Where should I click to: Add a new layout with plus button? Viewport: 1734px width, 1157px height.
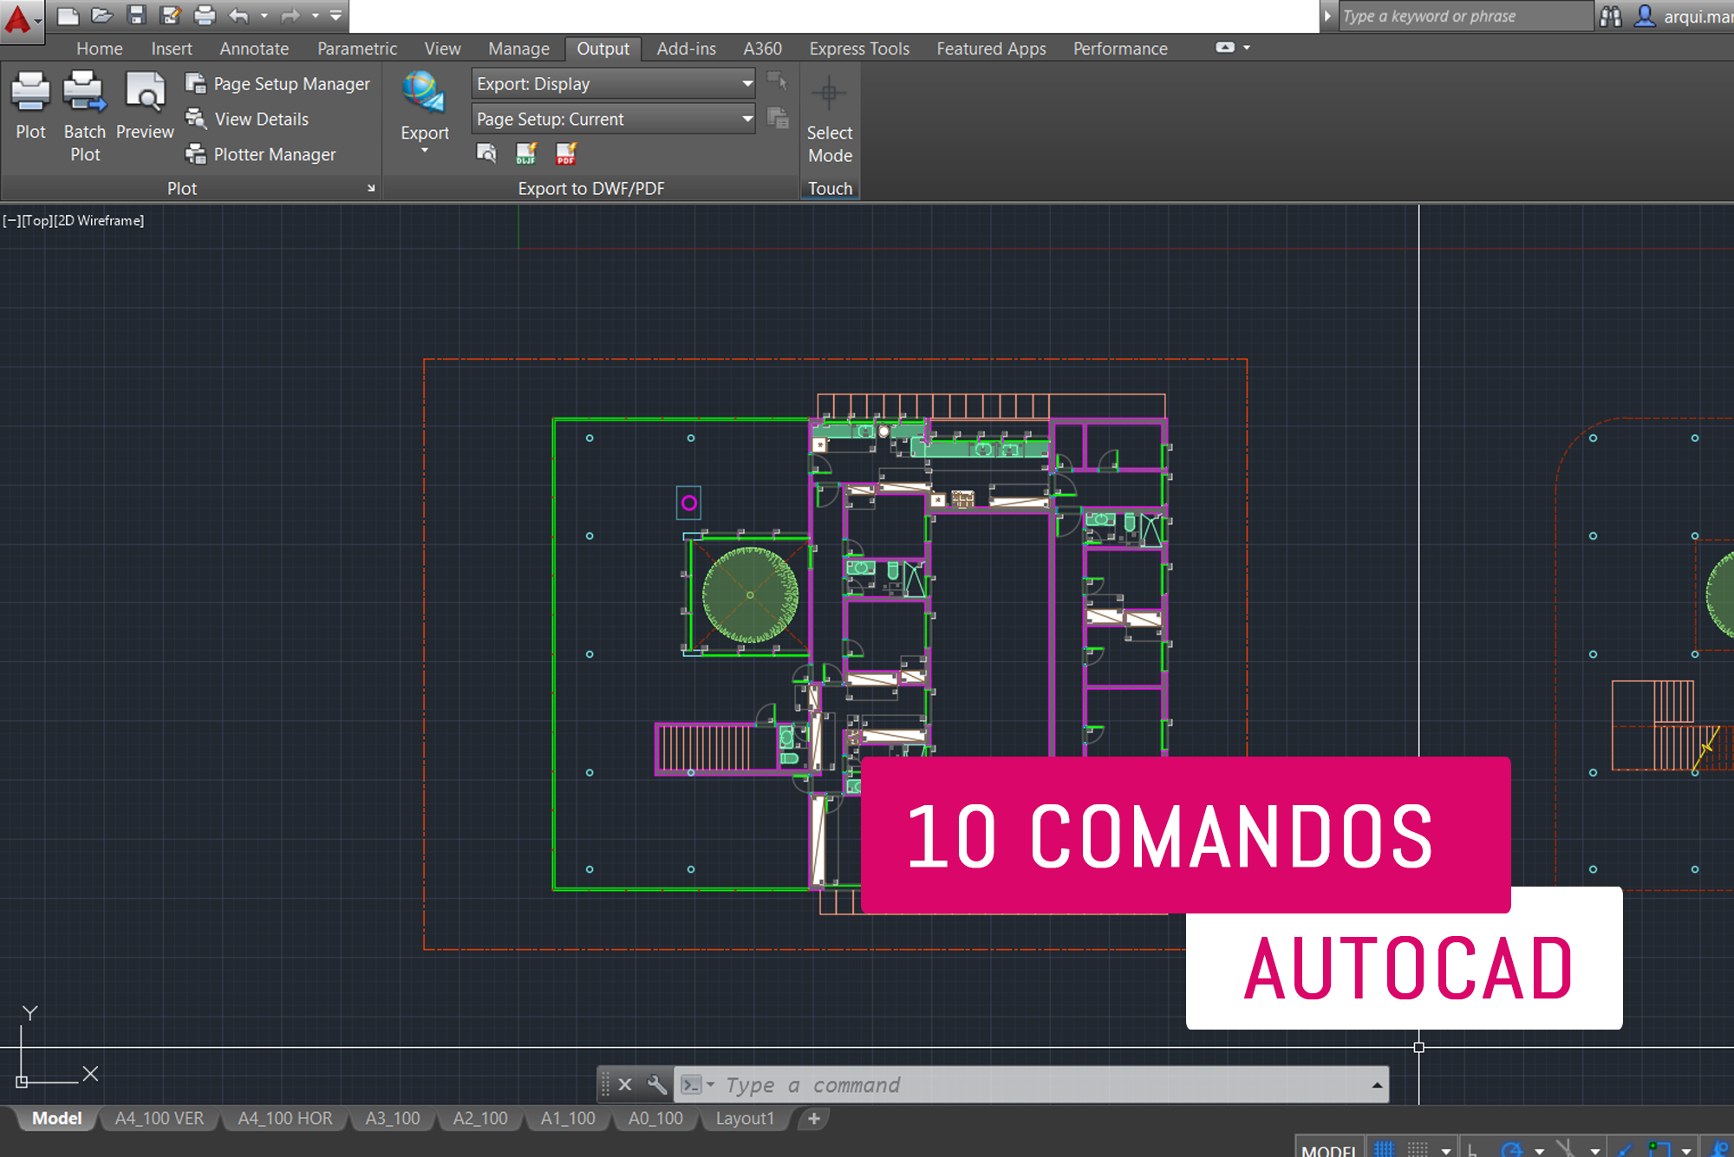(x=813, y=1118)
